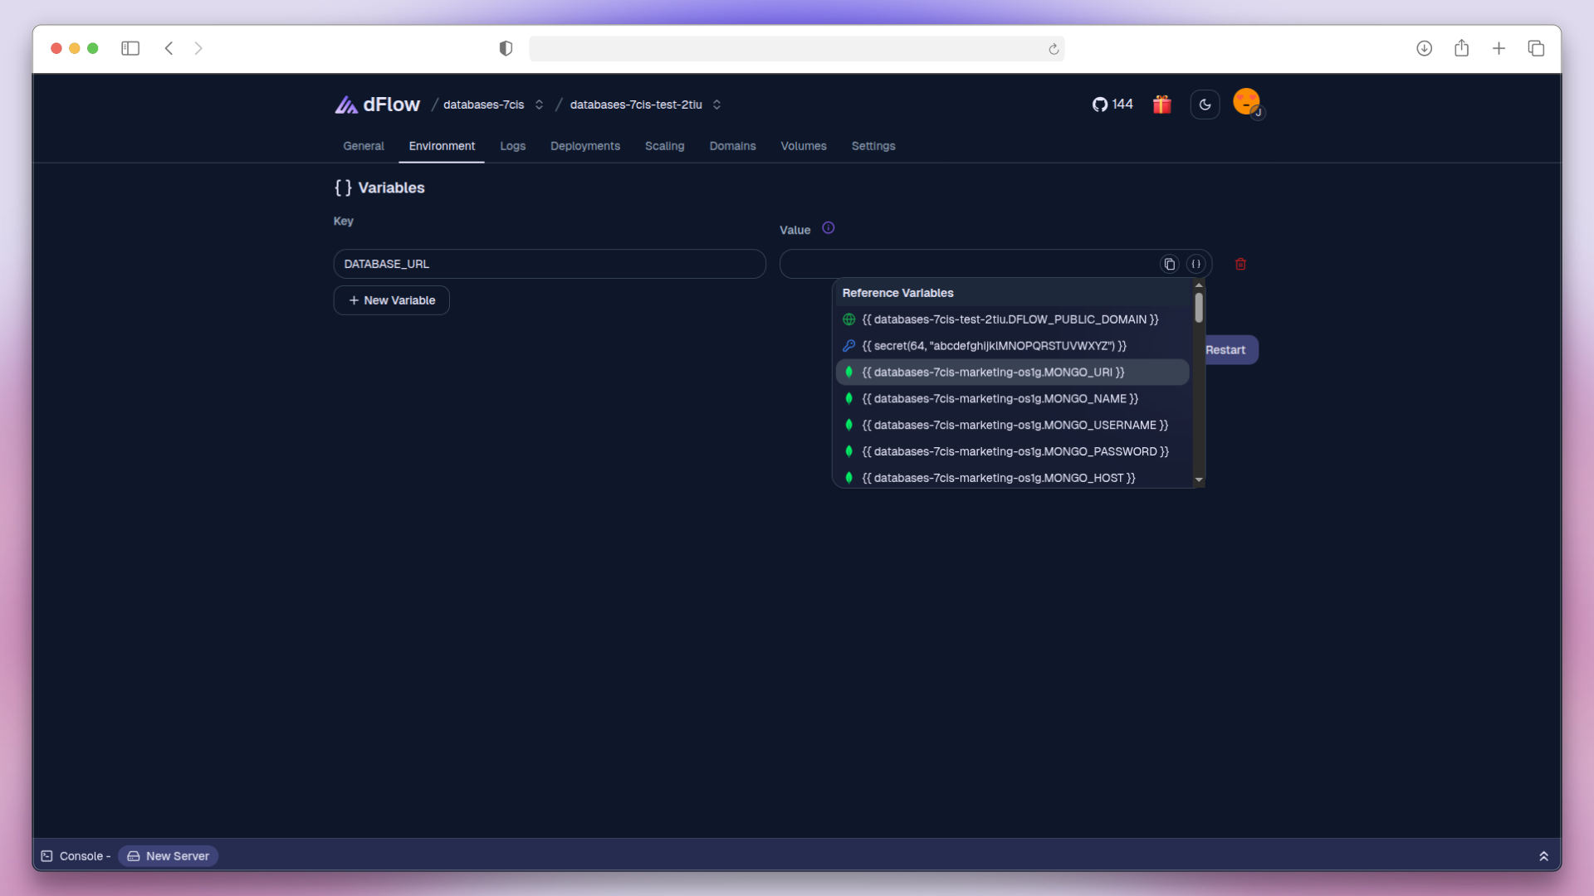Open the databases-7cls project switcher
Screen dimensions: 1594x896
[539, 105]
